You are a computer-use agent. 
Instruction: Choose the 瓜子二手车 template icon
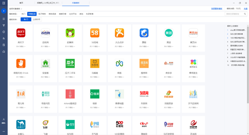tap(70, 63)
